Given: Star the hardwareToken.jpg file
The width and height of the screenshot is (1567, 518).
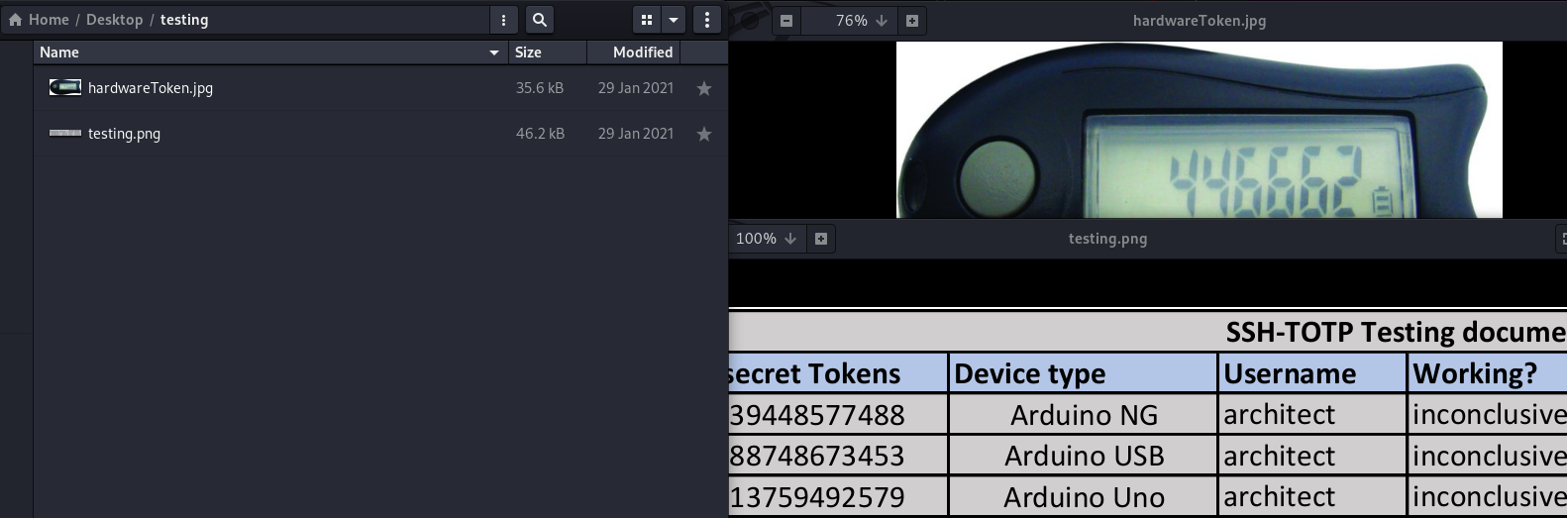Looking at the screenshot, I should (704, 88).
